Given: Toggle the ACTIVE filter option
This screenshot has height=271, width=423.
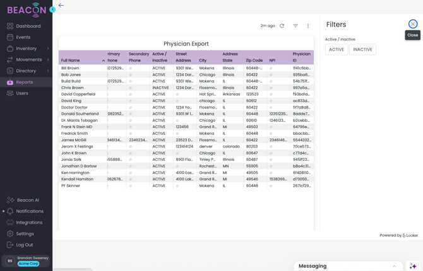Looking at the screenshot, I should pos(337,49).
